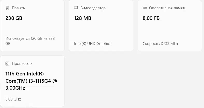Click the 11th Gen Intel Core i3-1115G4 name
The height and width of the screenshot is (108, 204).
click(x=31, y=81)
